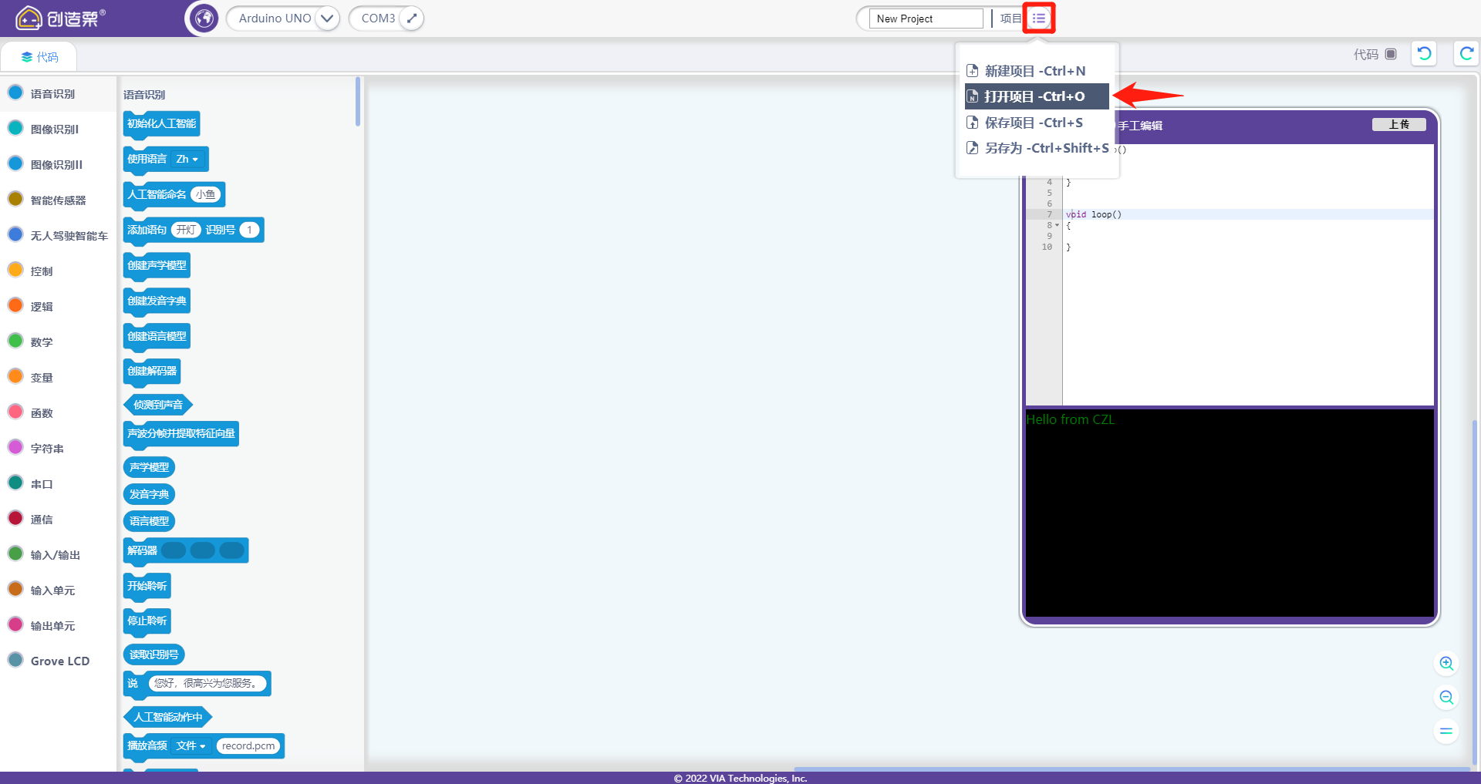Choose 保存项目 Ctrl+S from the menu
Image resolution: width=1481 pixels, height=784 pixels.
(1034, 123)
